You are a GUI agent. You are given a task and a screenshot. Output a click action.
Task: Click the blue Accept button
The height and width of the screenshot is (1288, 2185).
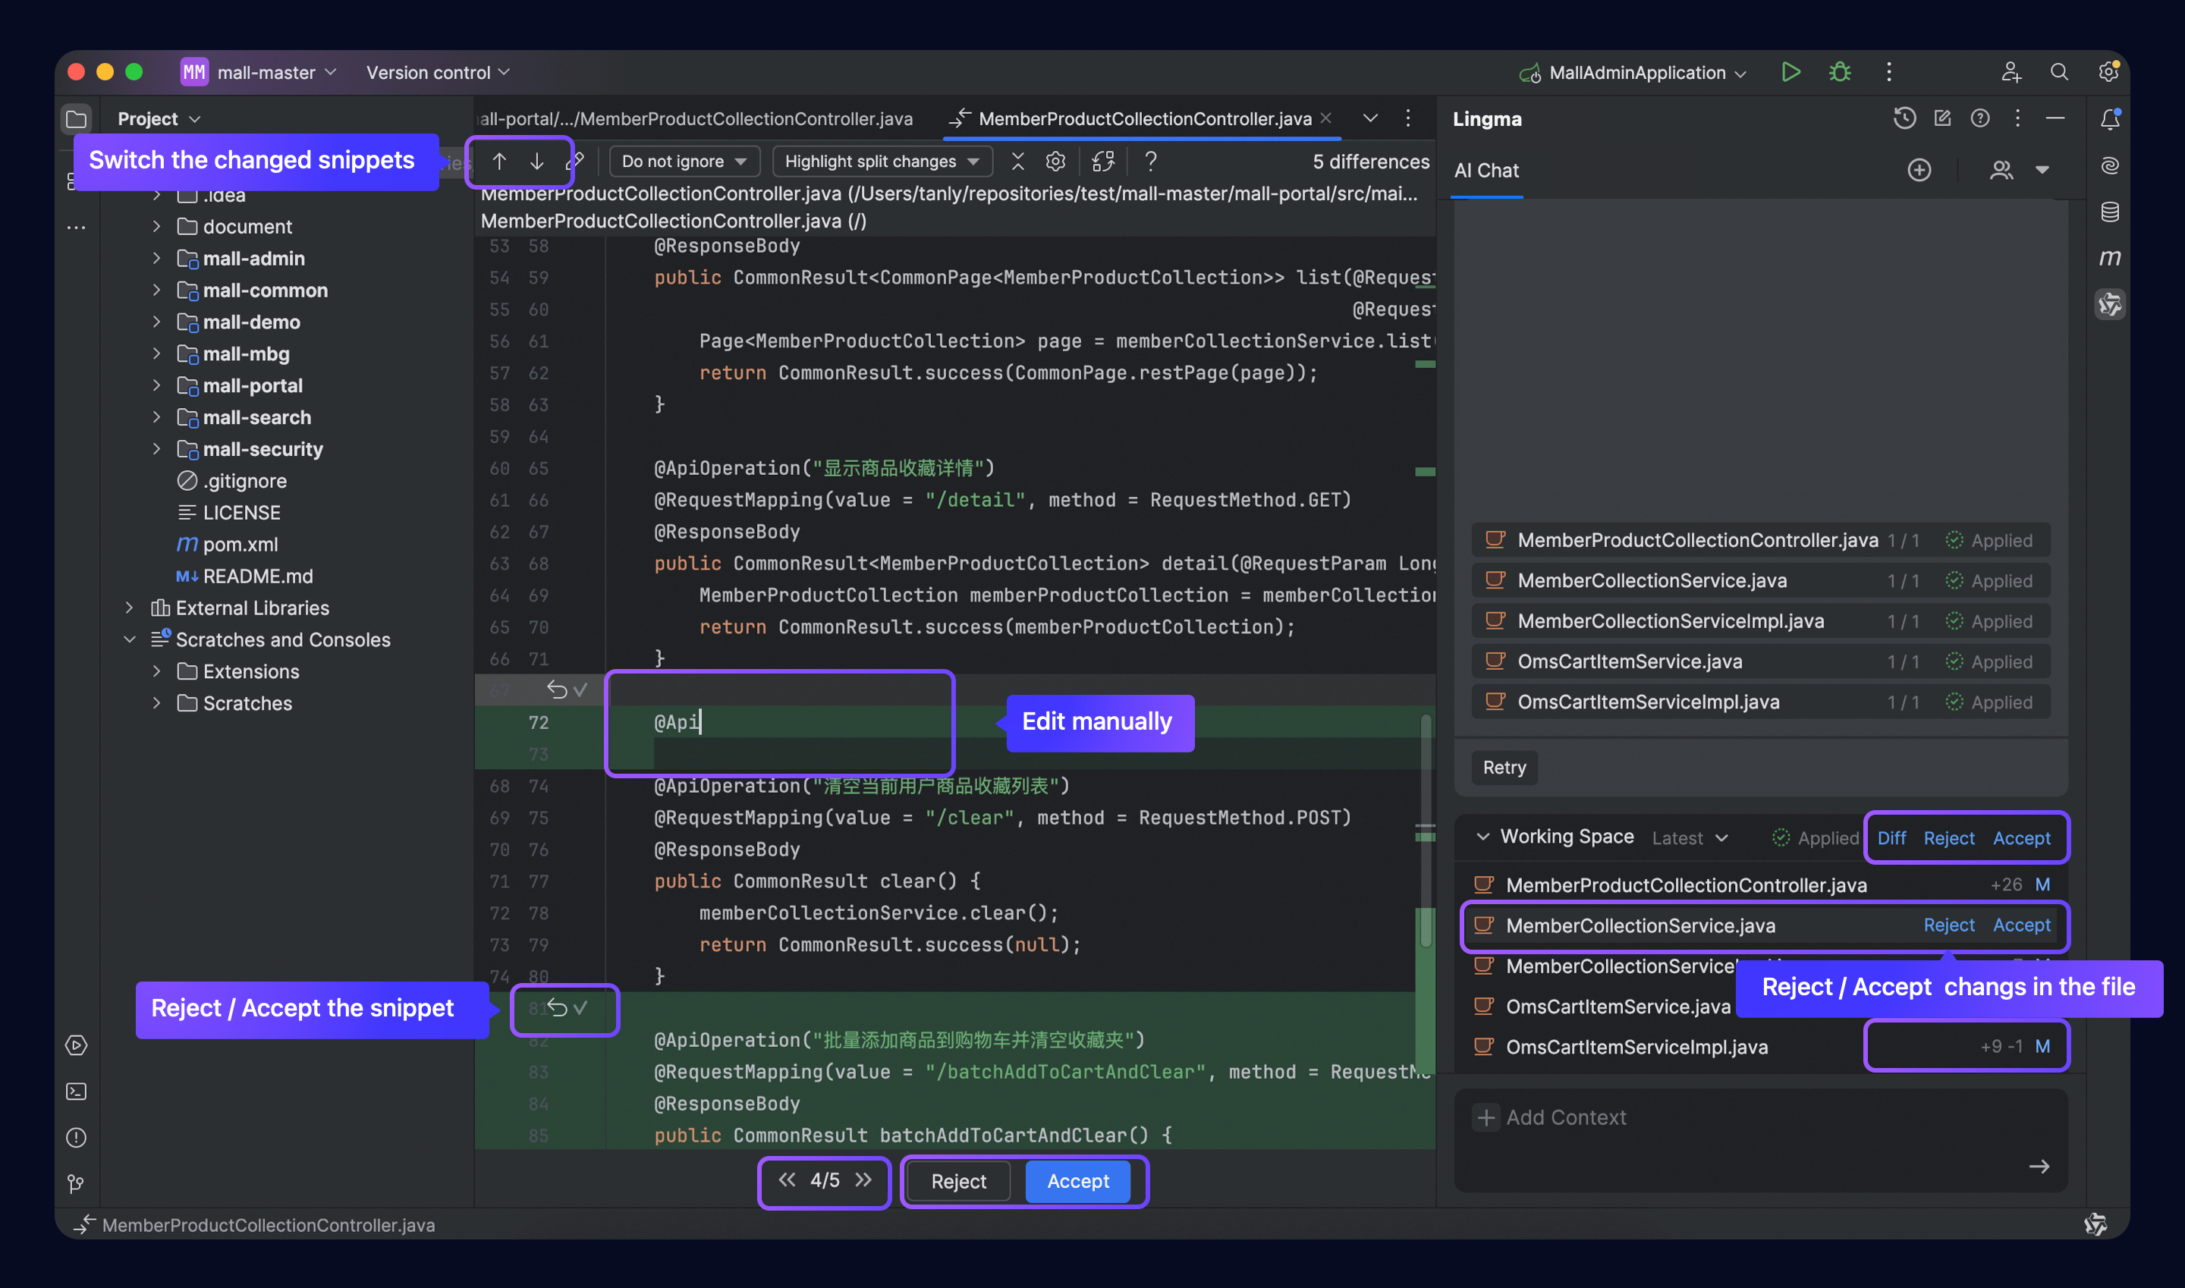pos(1077,1181)
